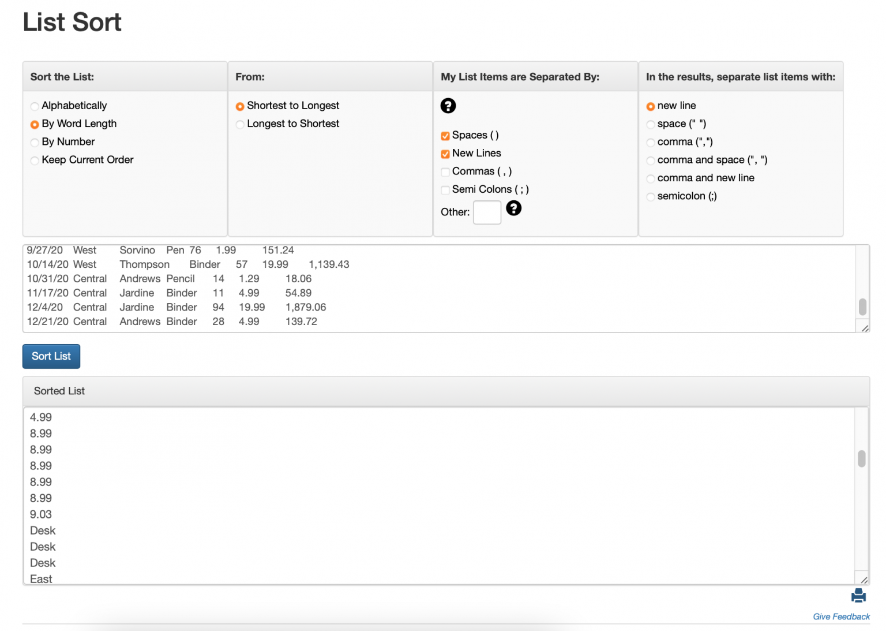886x631 pixels.
Task: Click the 1,139.43 value in input list
Action: (329, 264)
